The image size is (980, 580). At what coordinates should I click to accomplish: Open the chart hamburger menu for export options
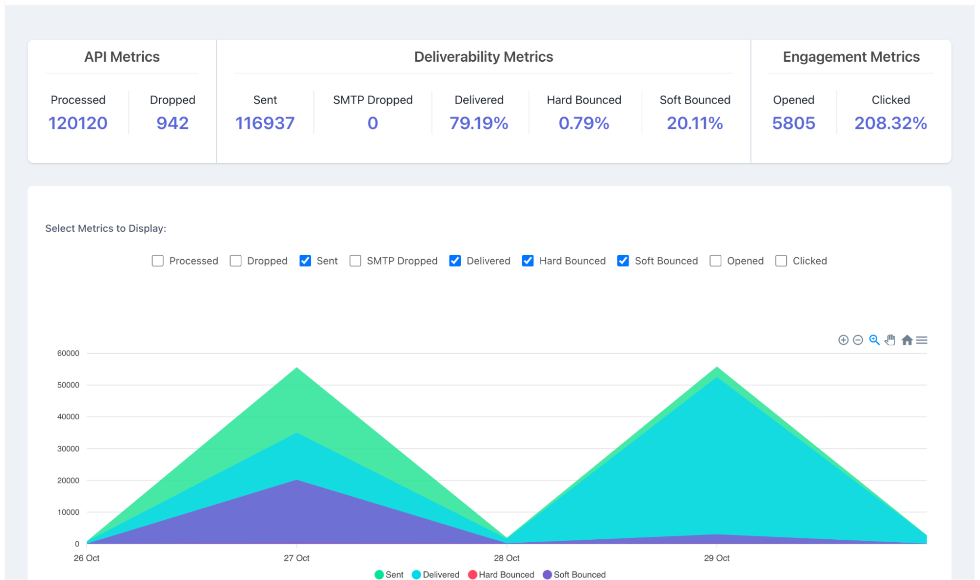pos(922,340)
